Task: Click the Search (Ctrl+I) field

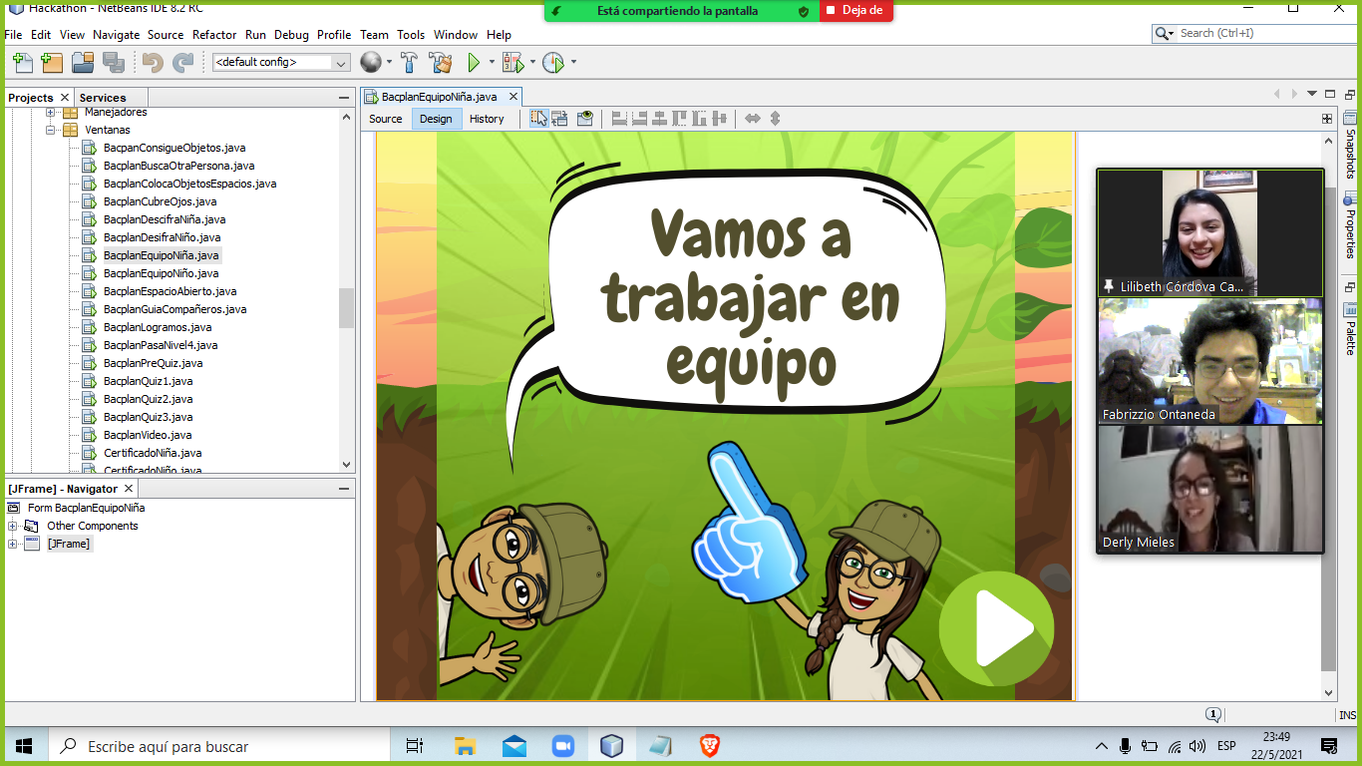Action: tap(1254, 33)
